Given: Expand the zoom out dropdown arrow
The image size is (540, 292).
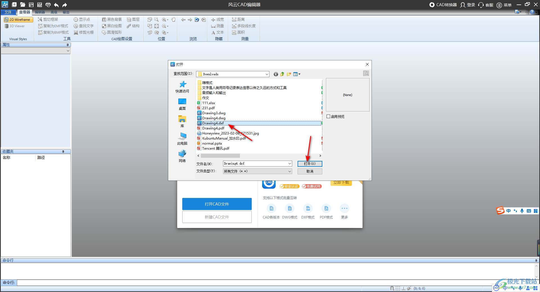Looking at the screenshot, I should (168, 26).
